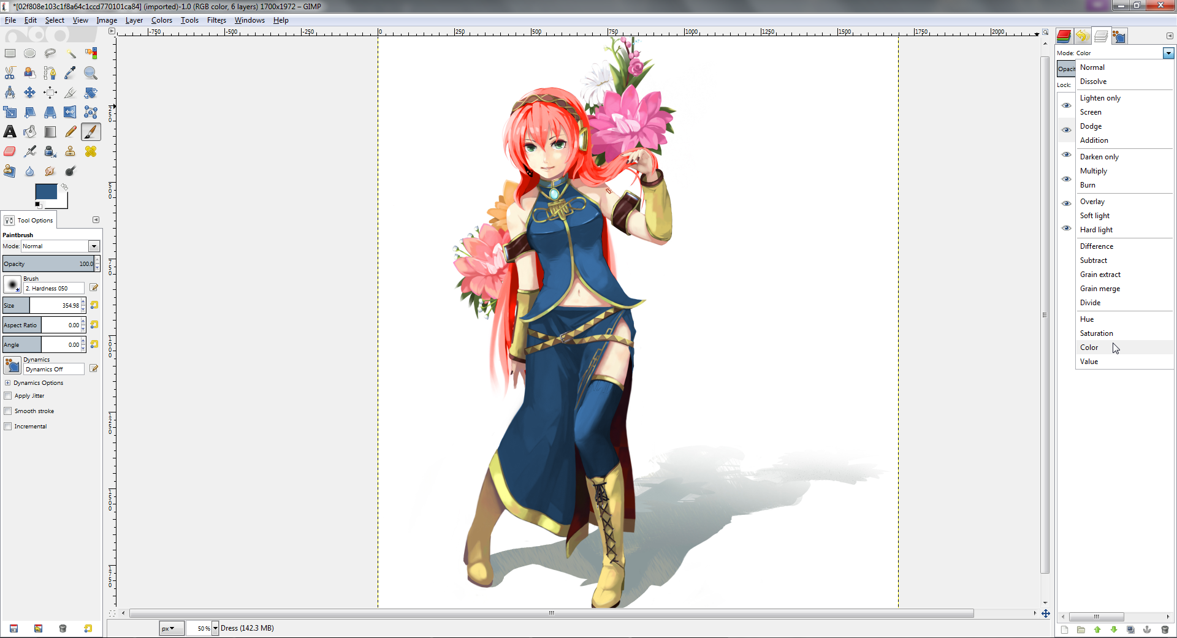Enable the Smooth stroke checkbox
1177x638 pixels.
coord(8,411)
